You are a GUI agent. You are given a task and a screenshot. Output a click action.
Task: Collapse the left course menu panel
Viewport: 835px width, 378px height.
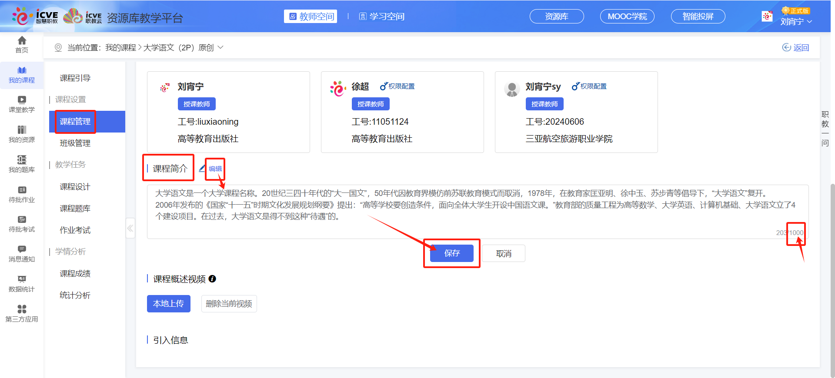[130, 228]
